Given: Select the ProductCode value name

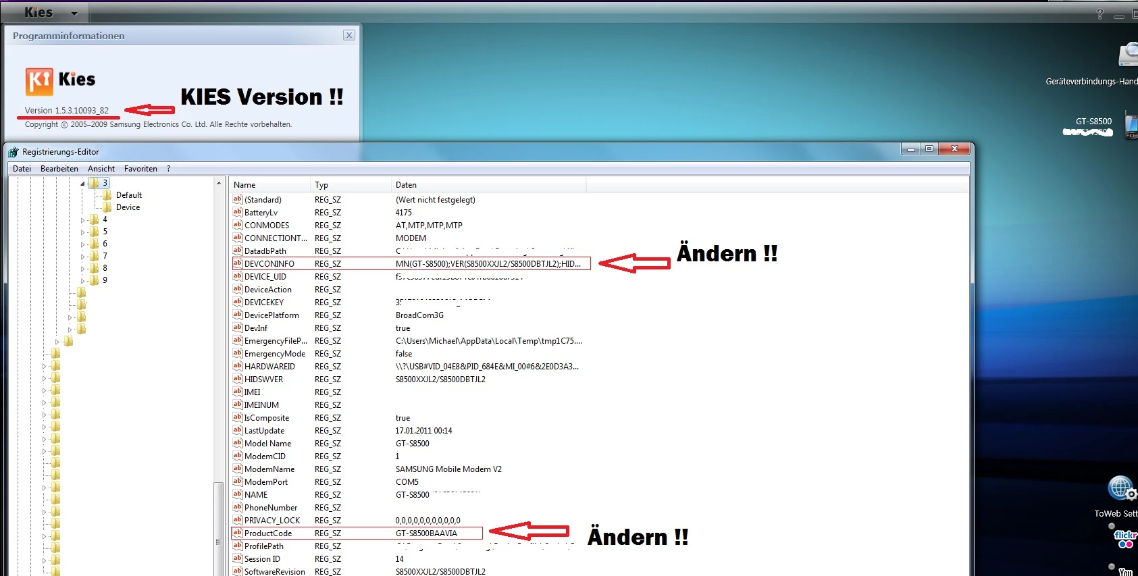Looking at the screenshot, I should (x=268, y=533).
